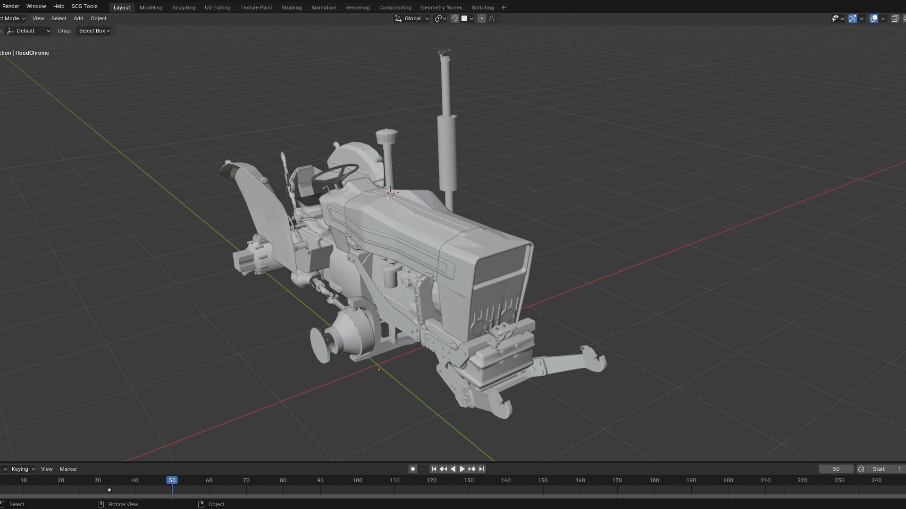Switch to the Scripting workspace tab
Screen dimensions: 906x509
(x=483, y=8)
